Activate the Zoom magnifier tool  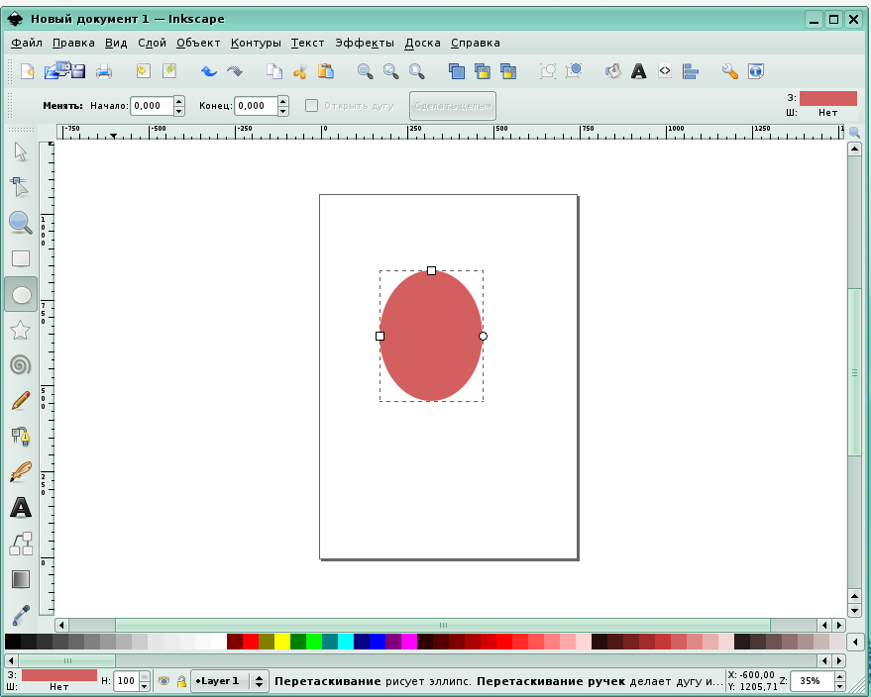click(20, 223)
